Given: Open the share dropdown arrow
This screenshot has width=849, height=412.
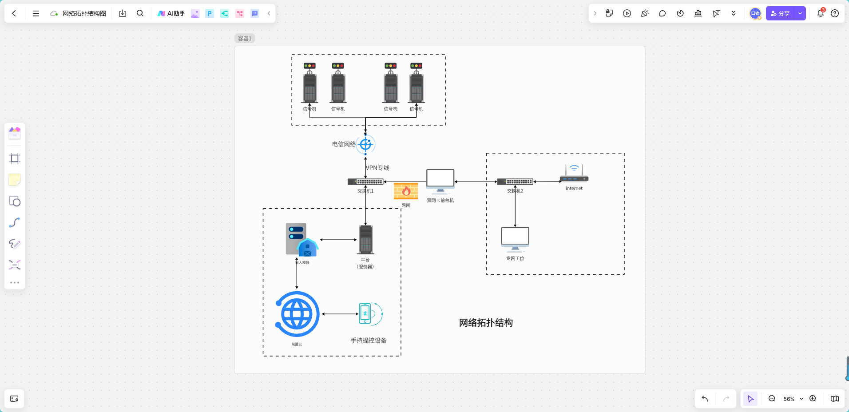Looking at the screenshot, I should click(800, 13).
